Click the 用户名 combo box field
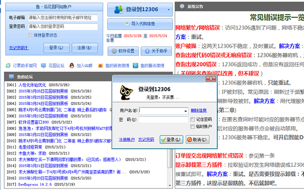304x190 pixels. [x=164, y=111]
